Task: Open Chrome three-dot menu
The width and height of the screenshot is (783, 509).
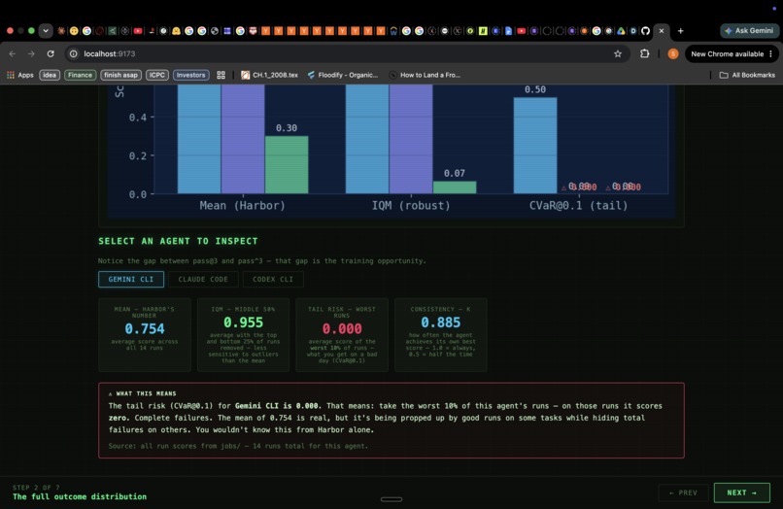Action: pyautogui.click(x=771, y=53)
